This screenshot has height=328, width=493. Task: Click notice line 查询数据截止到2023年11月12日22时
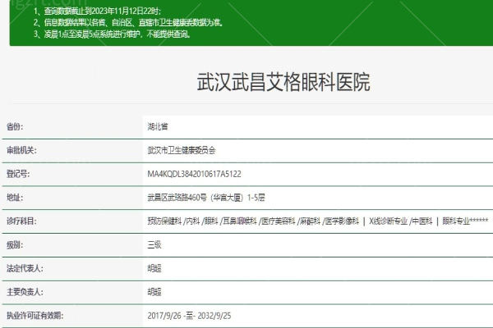97,11
